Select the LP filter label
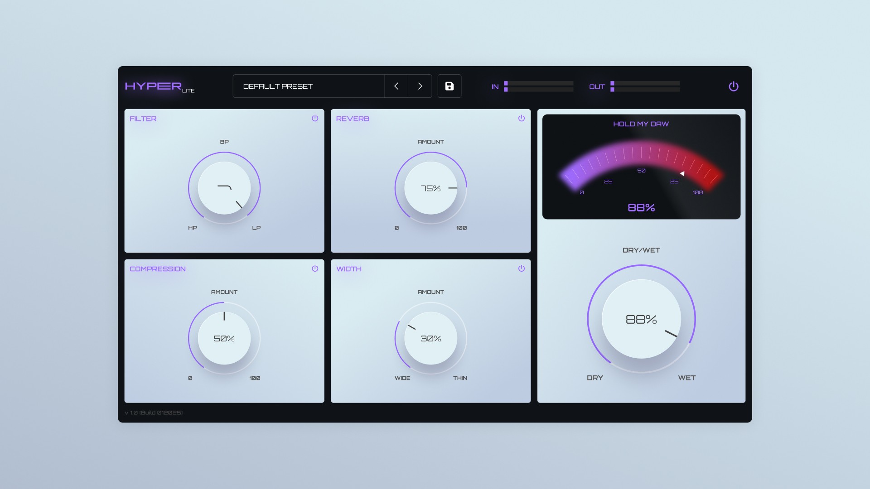This screenshot has height=489, width=870. [256, 228]
